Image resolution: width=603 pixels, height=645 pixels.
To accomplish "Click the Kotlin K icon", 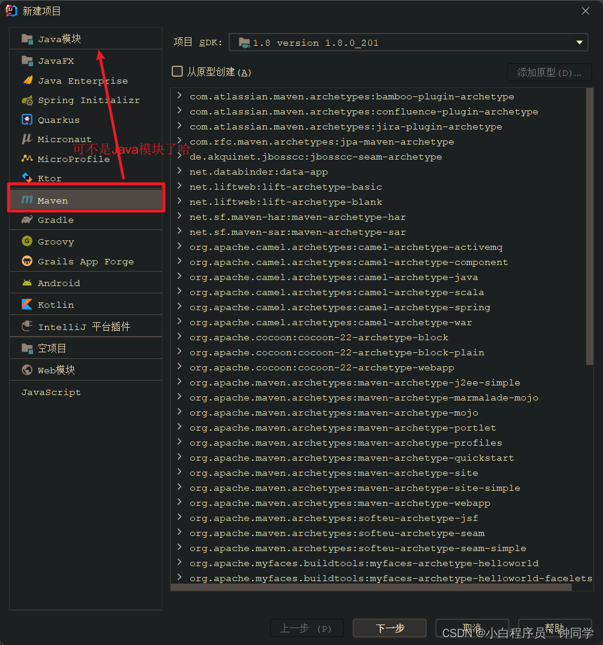I will 27,304.
